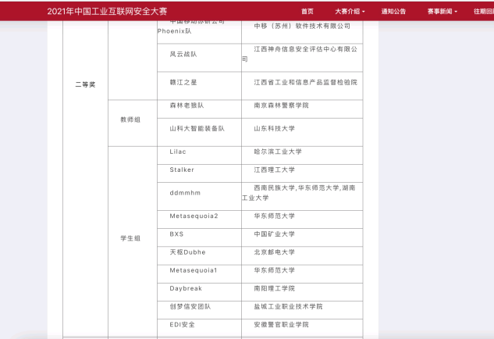Click team 山科大智能装备队
Image resolution: width=494 pixels, height=339 pixels.
click(x=197, y=129)
